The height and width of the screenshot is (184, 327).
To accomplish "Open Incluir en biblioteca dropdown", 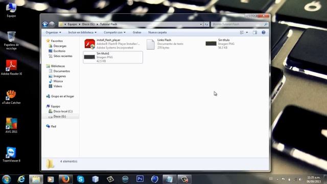I will tap(82, 32).
